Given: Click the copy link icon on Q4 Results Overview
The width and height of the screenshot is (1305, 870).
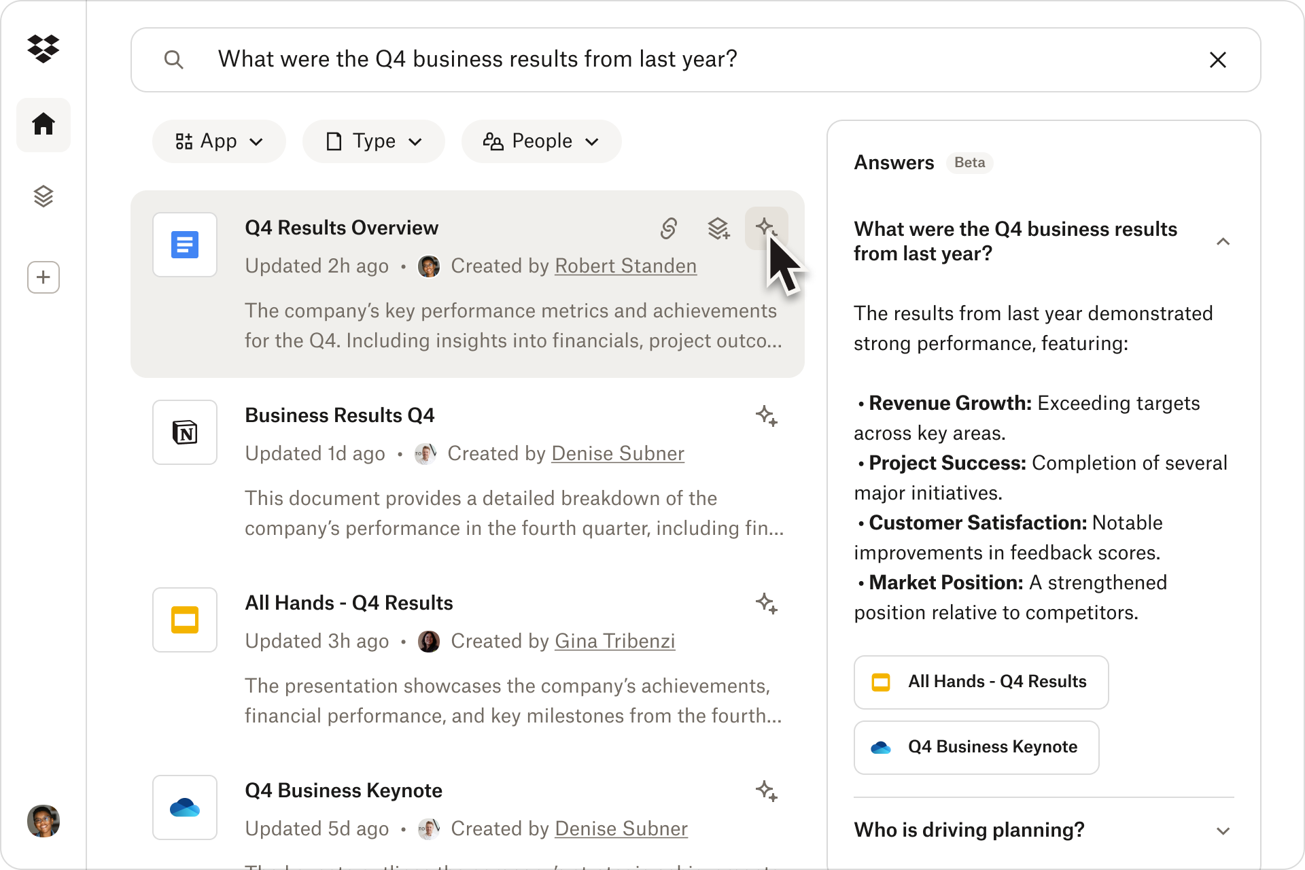Looking at the screenshot, I should click(x=669, y=229).
